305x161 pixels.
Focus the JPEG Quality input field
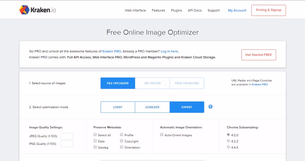67,136
